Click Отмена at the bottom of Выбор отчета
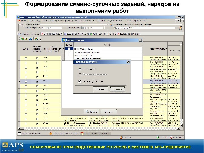Screen dimensions: 204x153 109,112
